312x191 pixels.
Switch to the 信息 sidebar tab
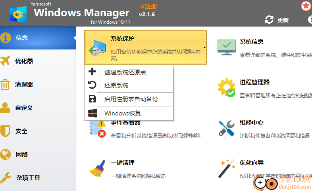point(38,38)
